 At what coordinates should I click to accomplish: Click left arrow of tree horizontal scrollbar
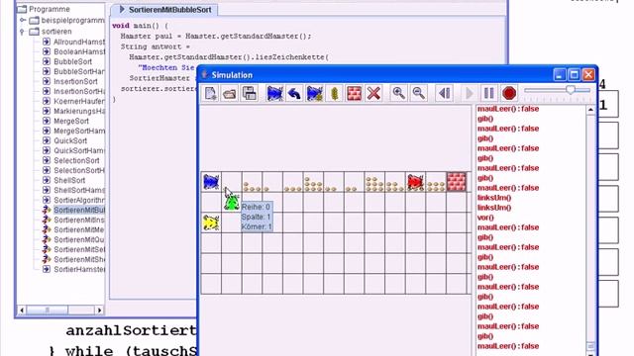coord(22,310)
